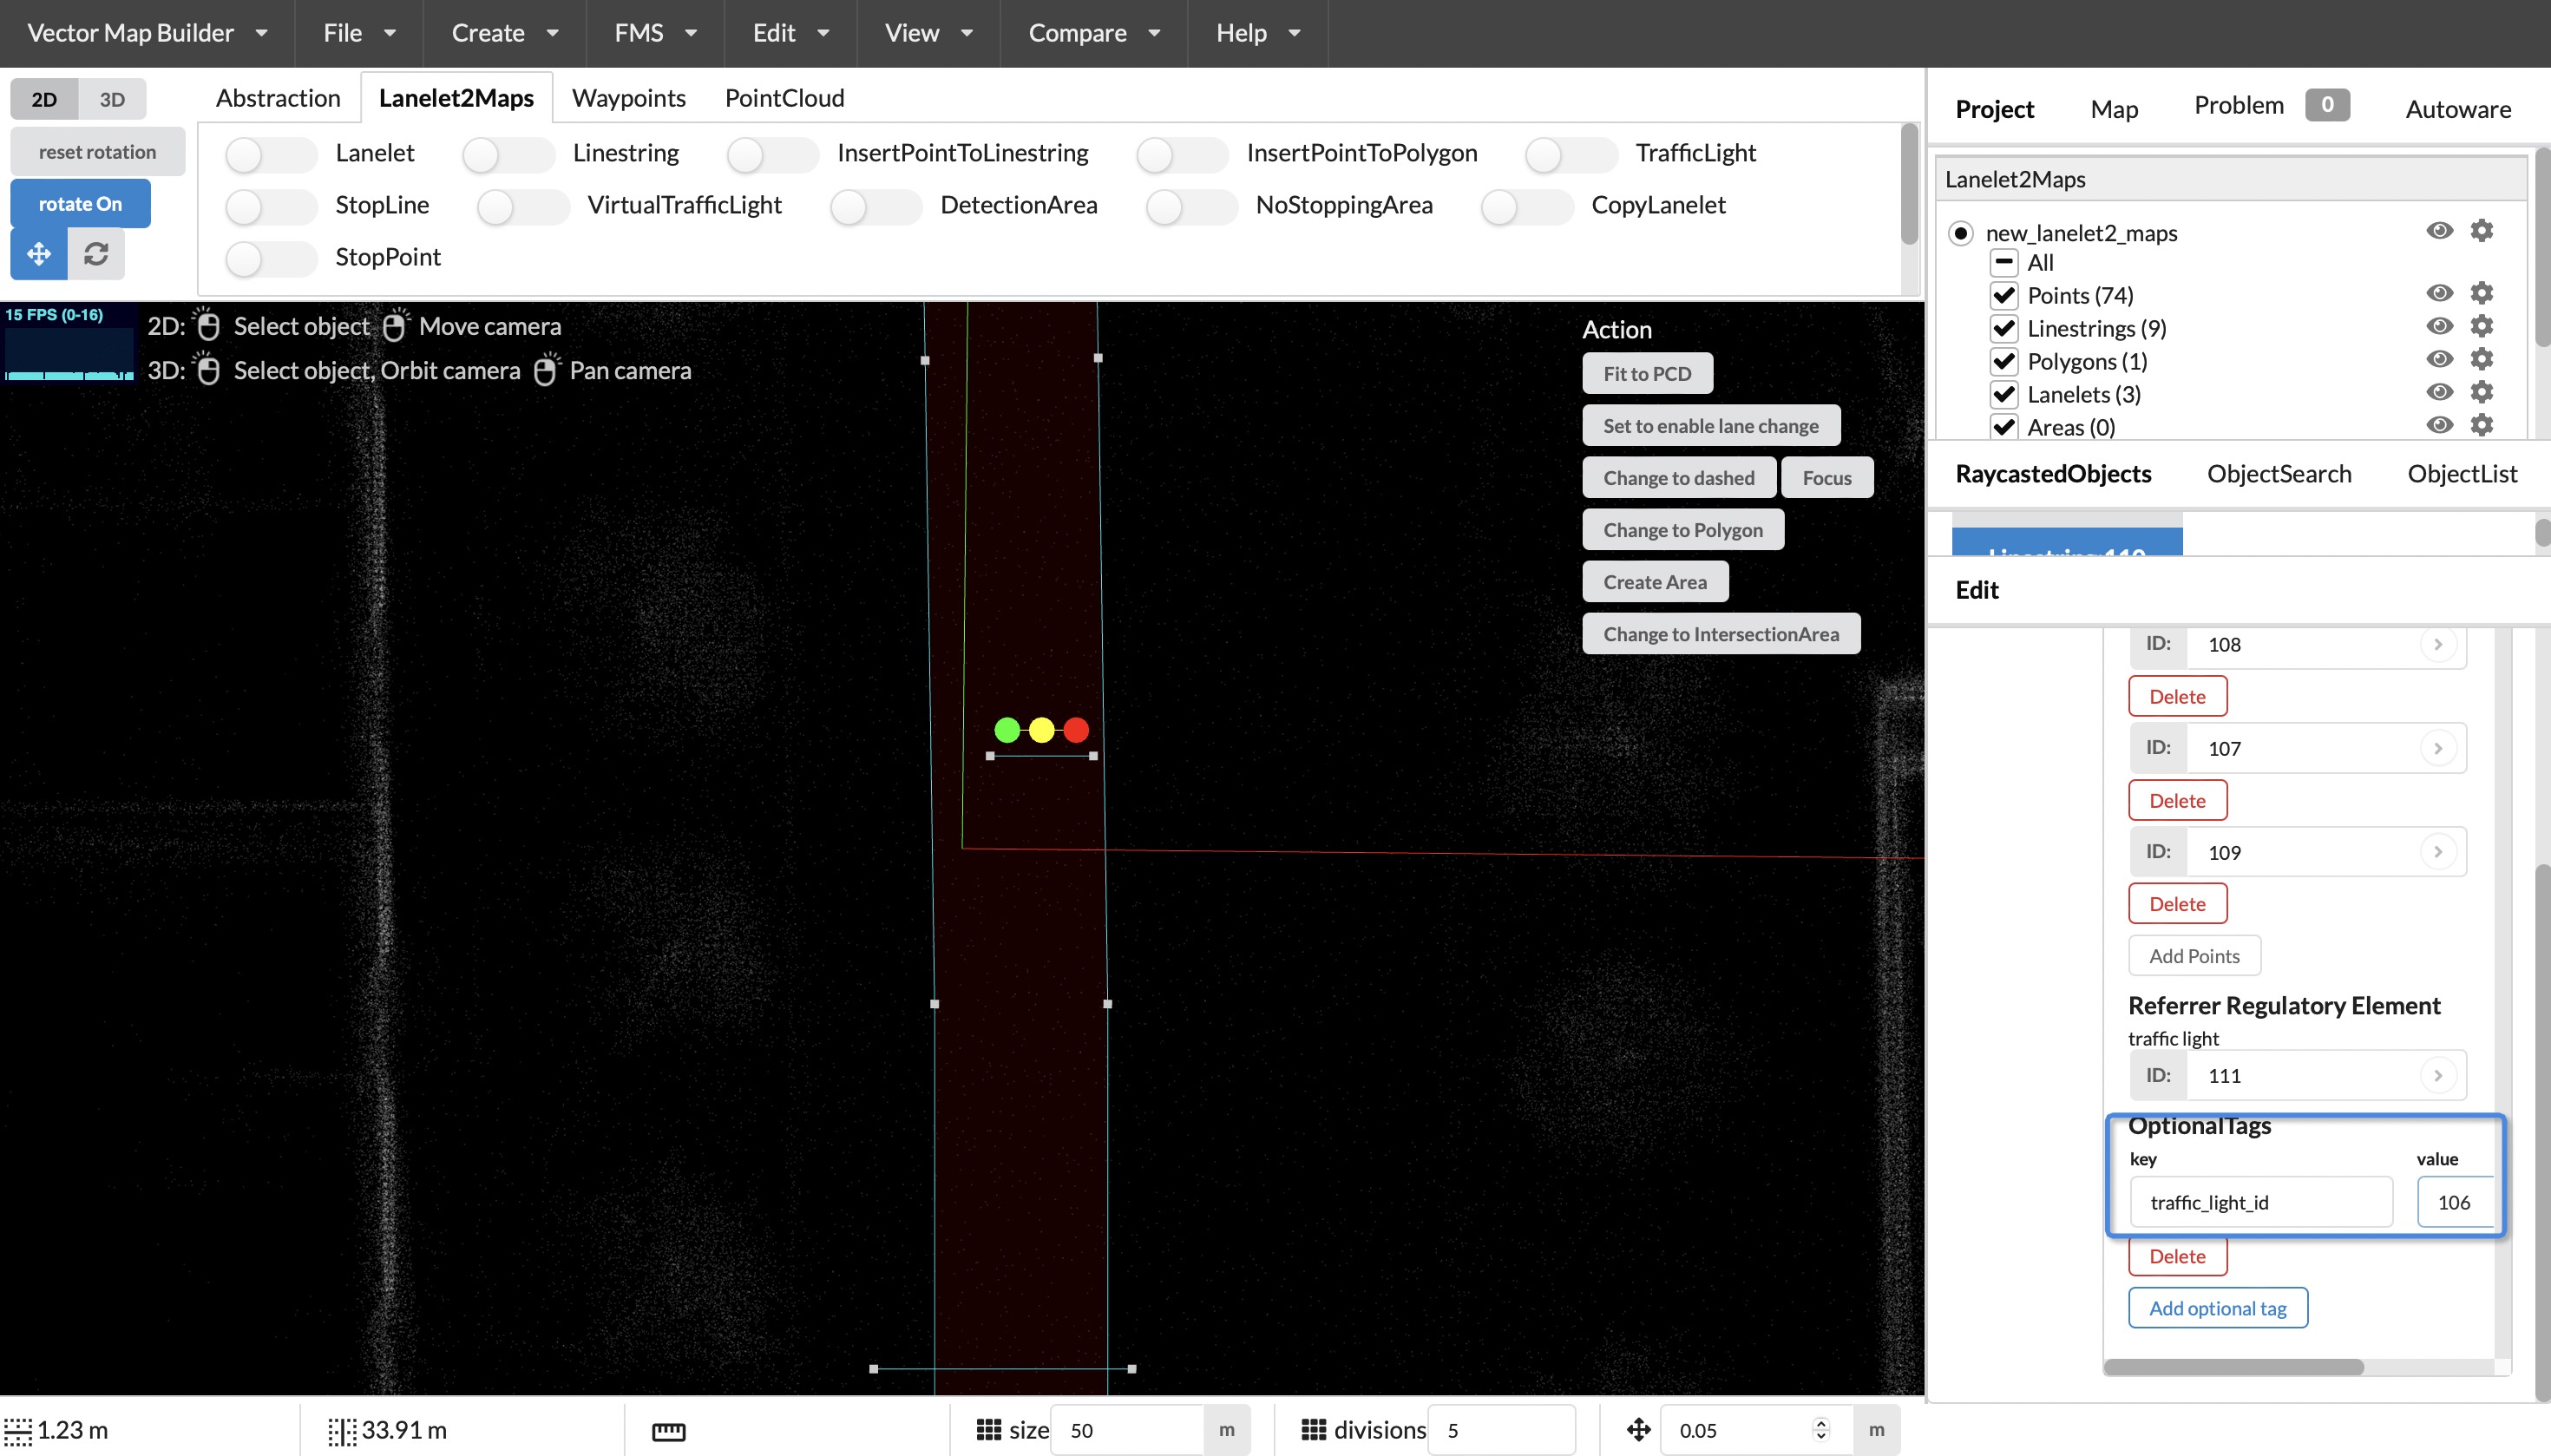Viewport: 2551px width, 1456px height.
Task: Open the Autoware tab
Action: click(2458, 109)
